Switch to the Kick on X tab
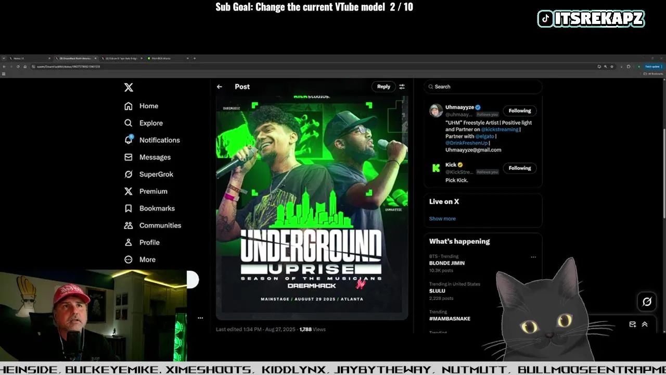 (122, 58)
